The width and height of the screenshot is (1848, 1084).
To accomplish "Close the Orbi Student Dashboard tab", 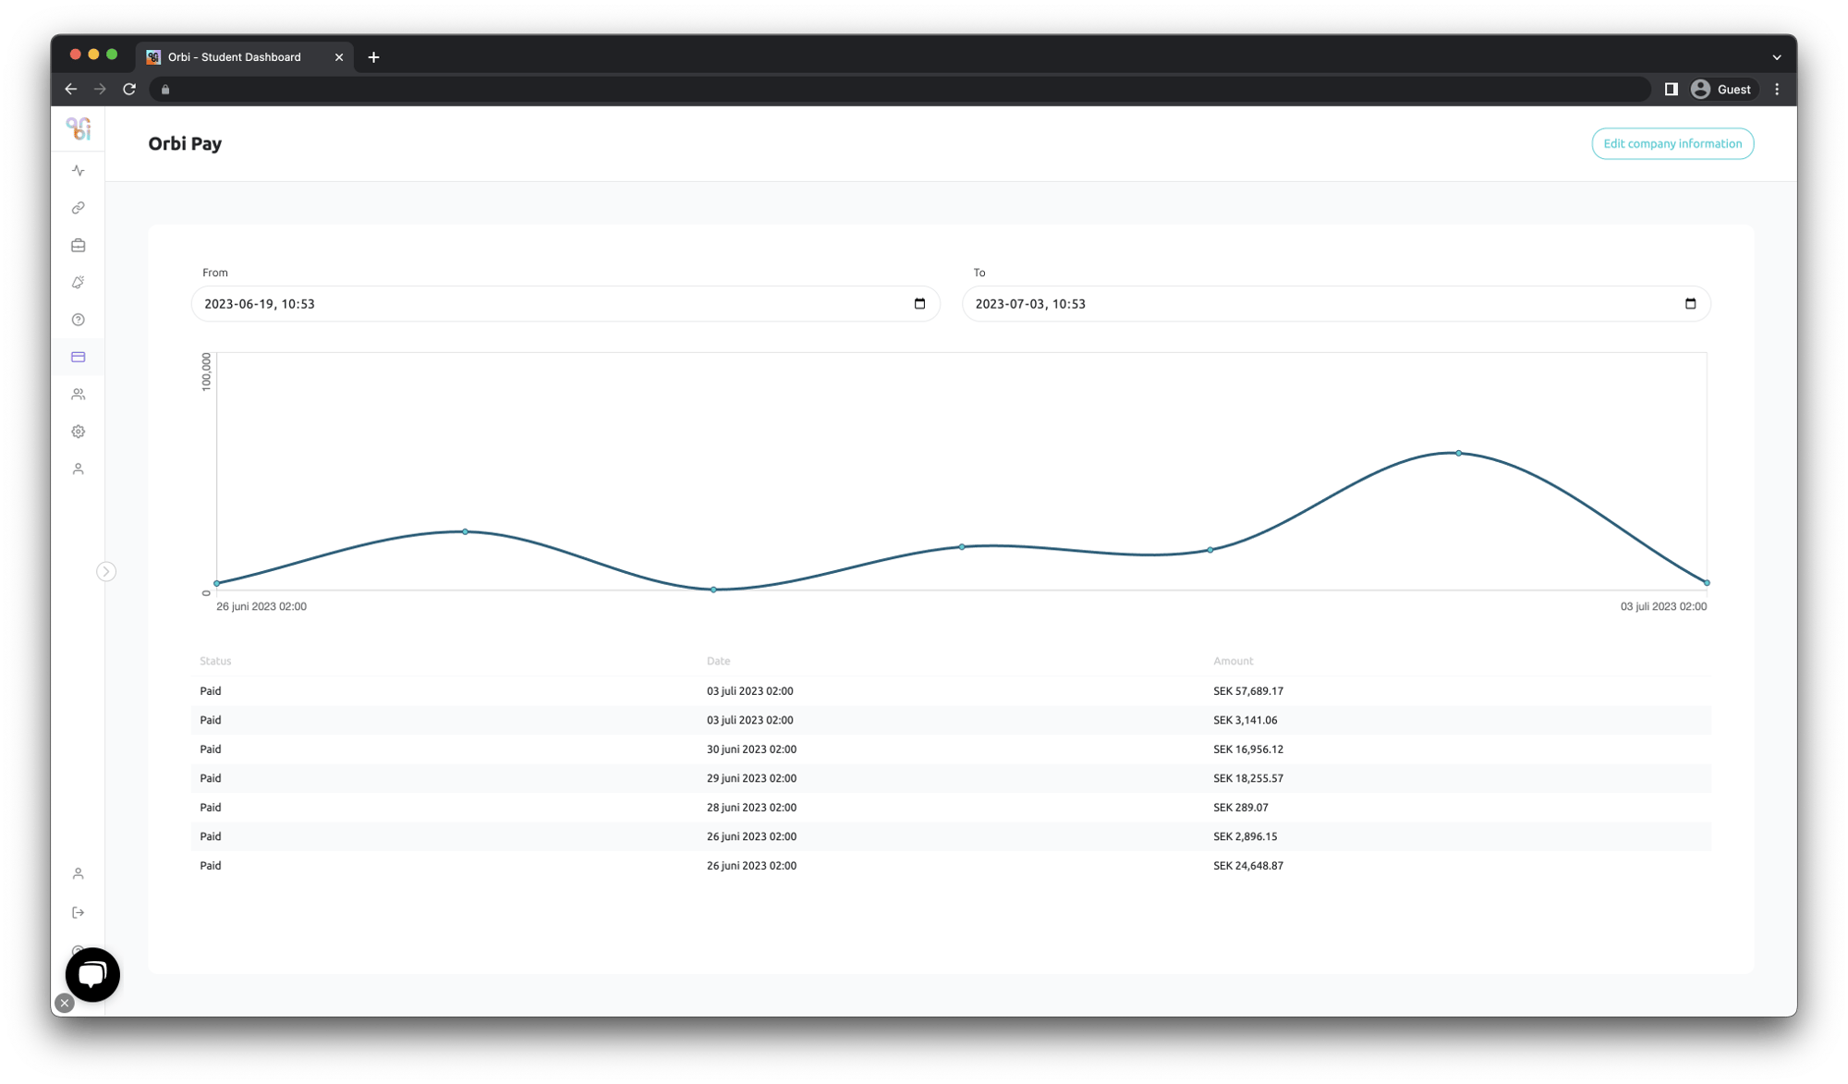I will pos(339,57).
